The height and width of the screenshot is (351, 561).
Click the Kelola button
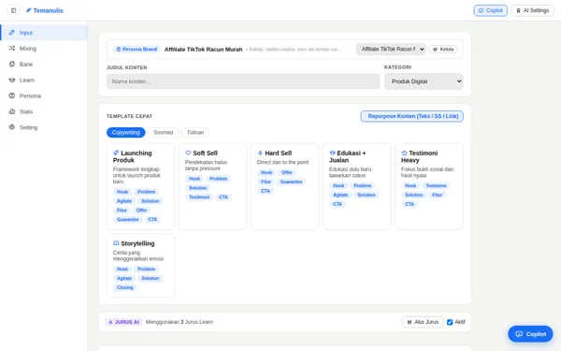[443, 49]
